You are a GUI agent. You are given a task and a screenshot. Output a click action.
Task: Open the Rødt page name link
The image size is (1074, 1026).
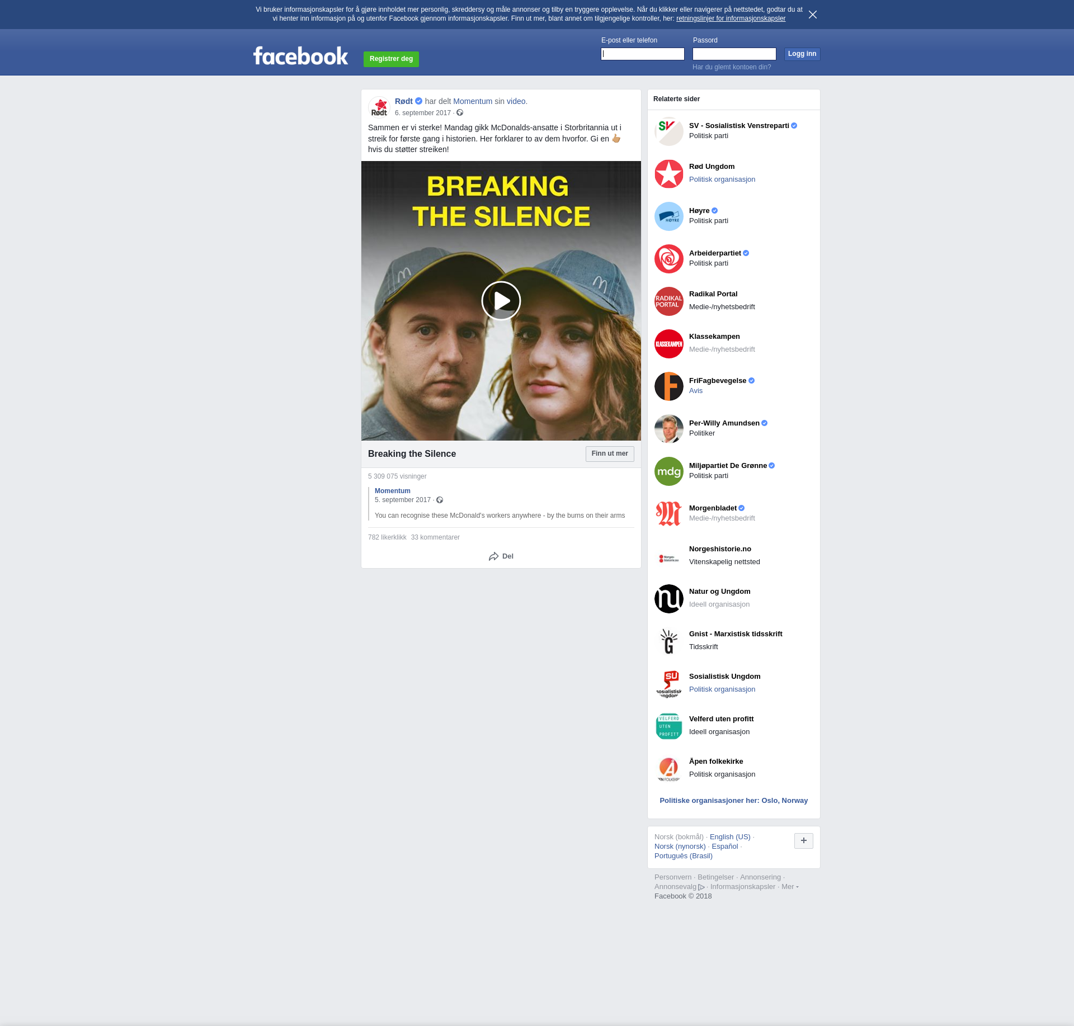tap(404, 101)
